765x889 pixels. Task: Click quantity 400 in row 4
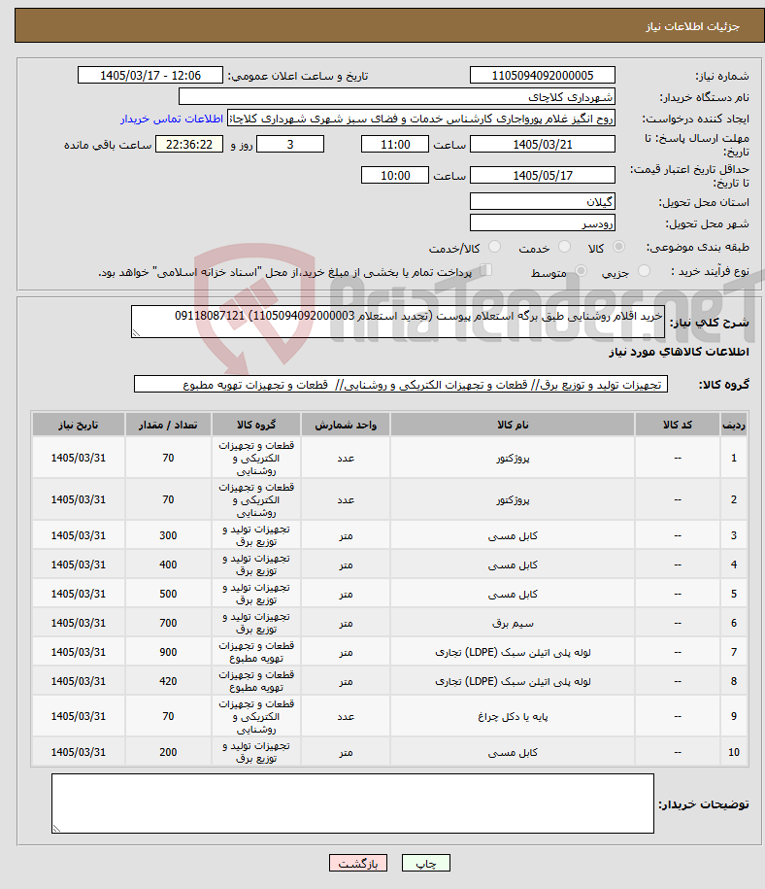168,565
